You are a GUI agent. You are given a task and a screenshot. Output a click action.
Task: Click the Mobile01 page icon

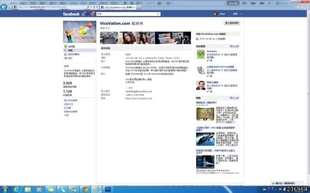point(201,54)
